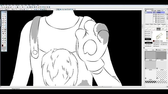This screenshot has height=94, width=168.
Task: Toggle visibility eye of B0305 layer
Action: tap(154, 13)
